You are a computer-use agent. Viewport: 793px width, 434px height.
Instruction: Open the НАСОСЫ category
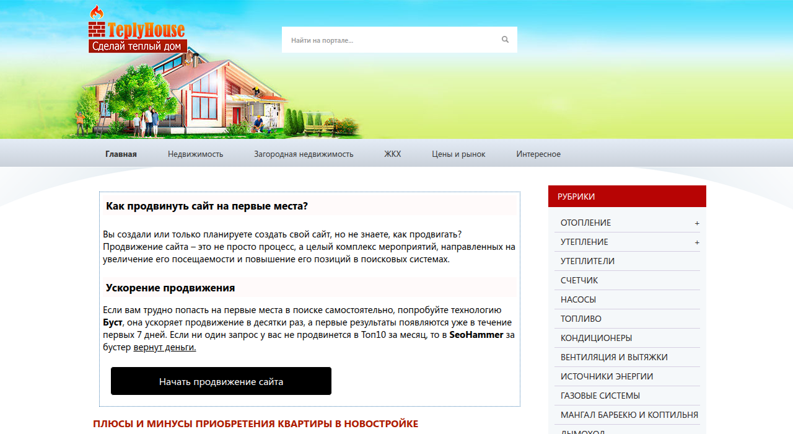click(578, 299)
